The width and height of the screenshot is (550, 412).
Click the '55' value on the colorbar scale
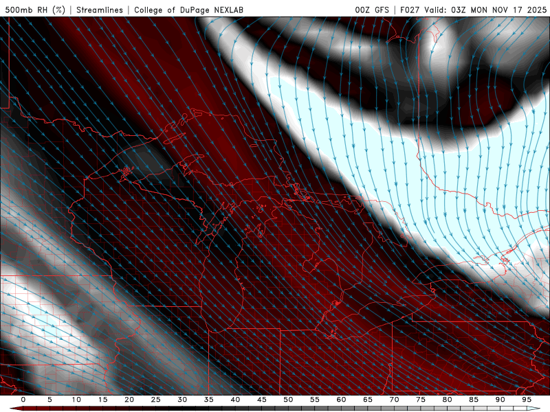(x=315, y=400)
